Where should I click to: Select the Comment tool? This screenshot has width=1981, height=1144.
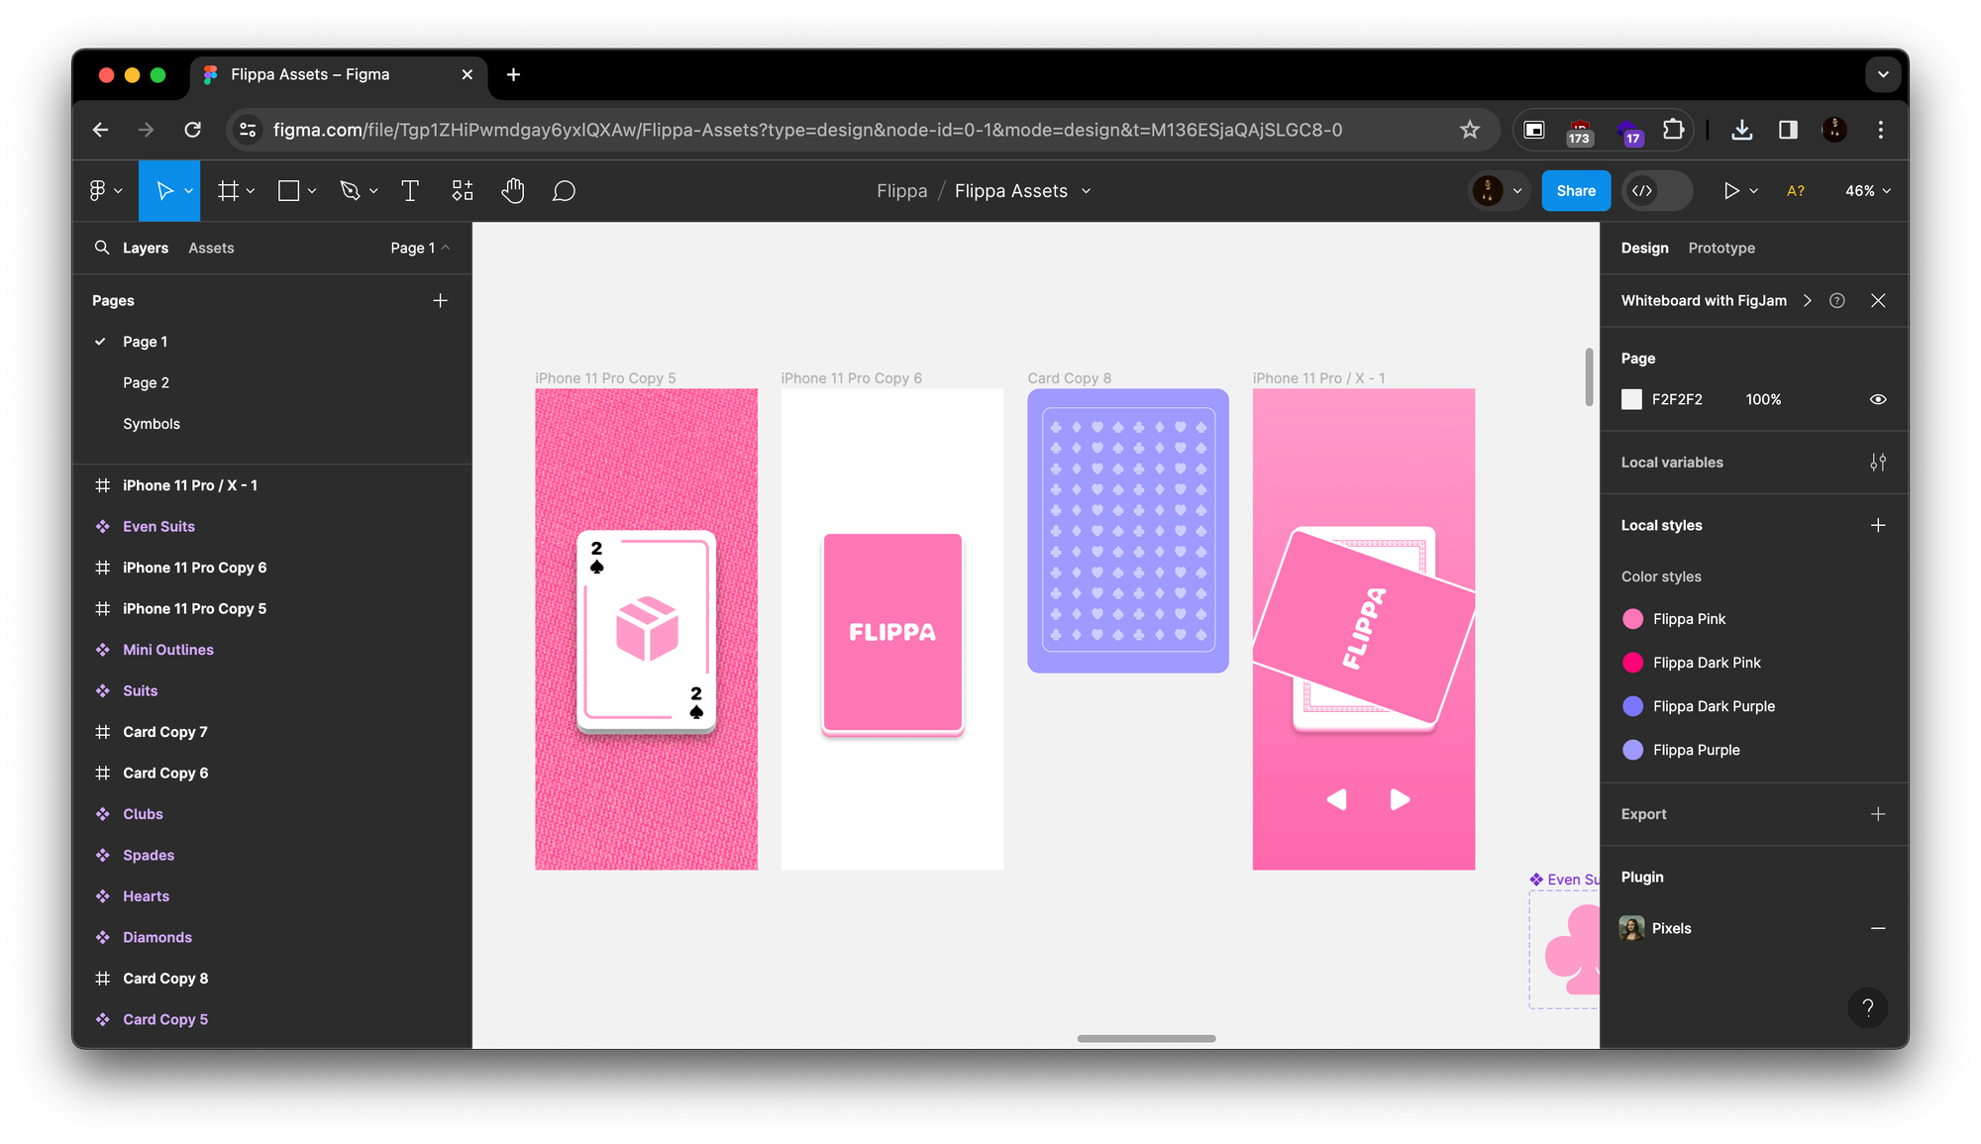point(564,190)
